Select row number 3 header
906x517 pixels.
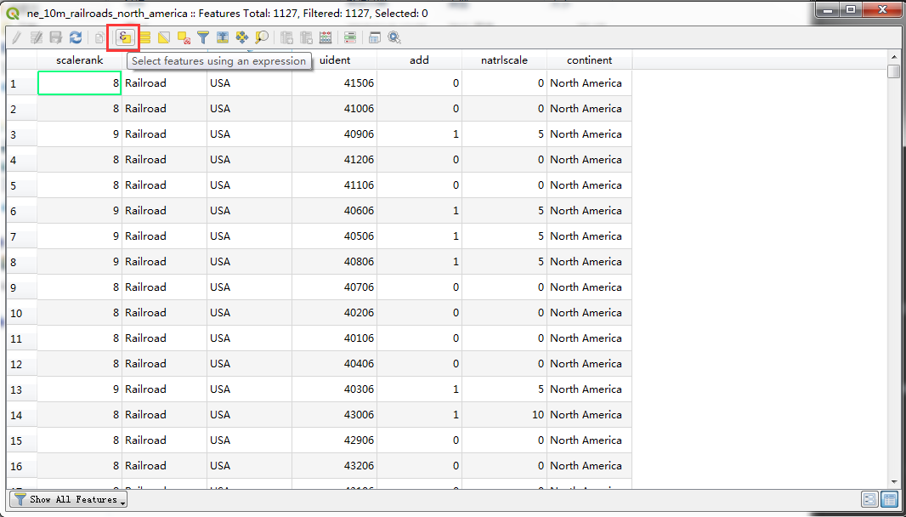click(x=21, y=134)
